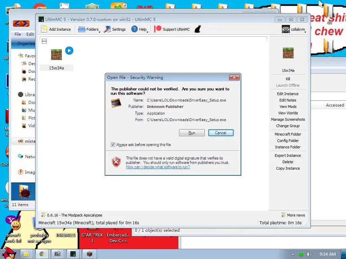Screen dimensions: 346x259
Task: Click the Windows Explorer taskbar icon
Action: coord(26,254)
